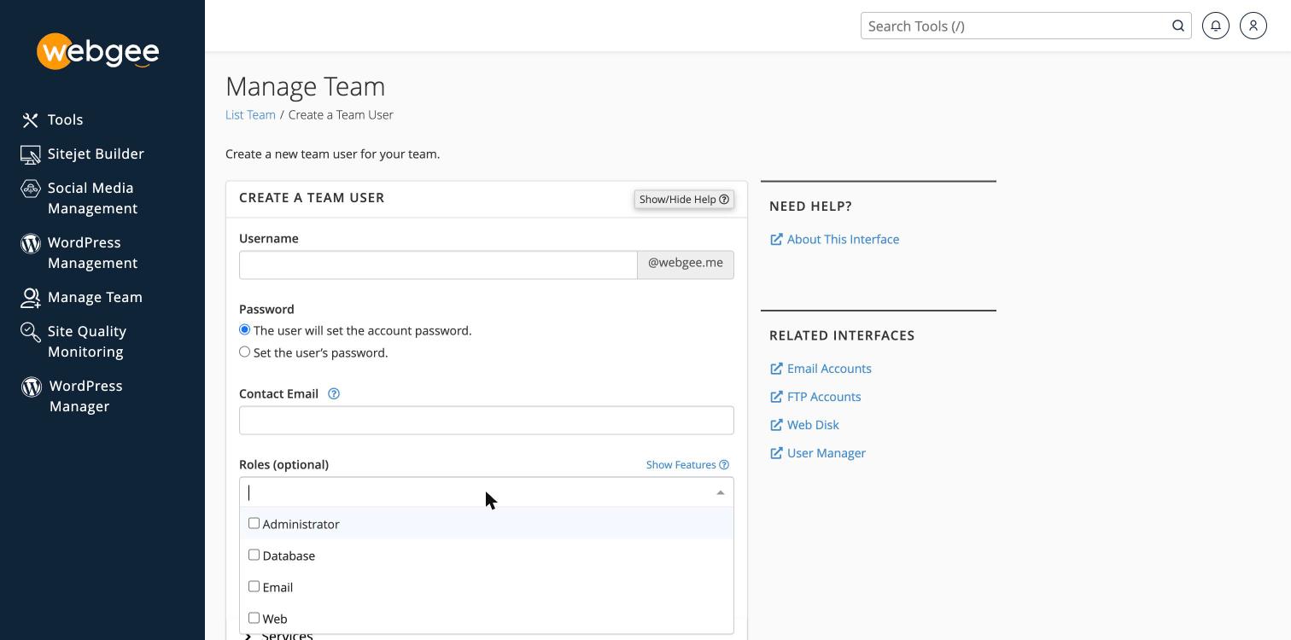Click the Site Quality Monitoring sidebar icon
Viewport: 1291px width, 640px height.
click(31, 332)
